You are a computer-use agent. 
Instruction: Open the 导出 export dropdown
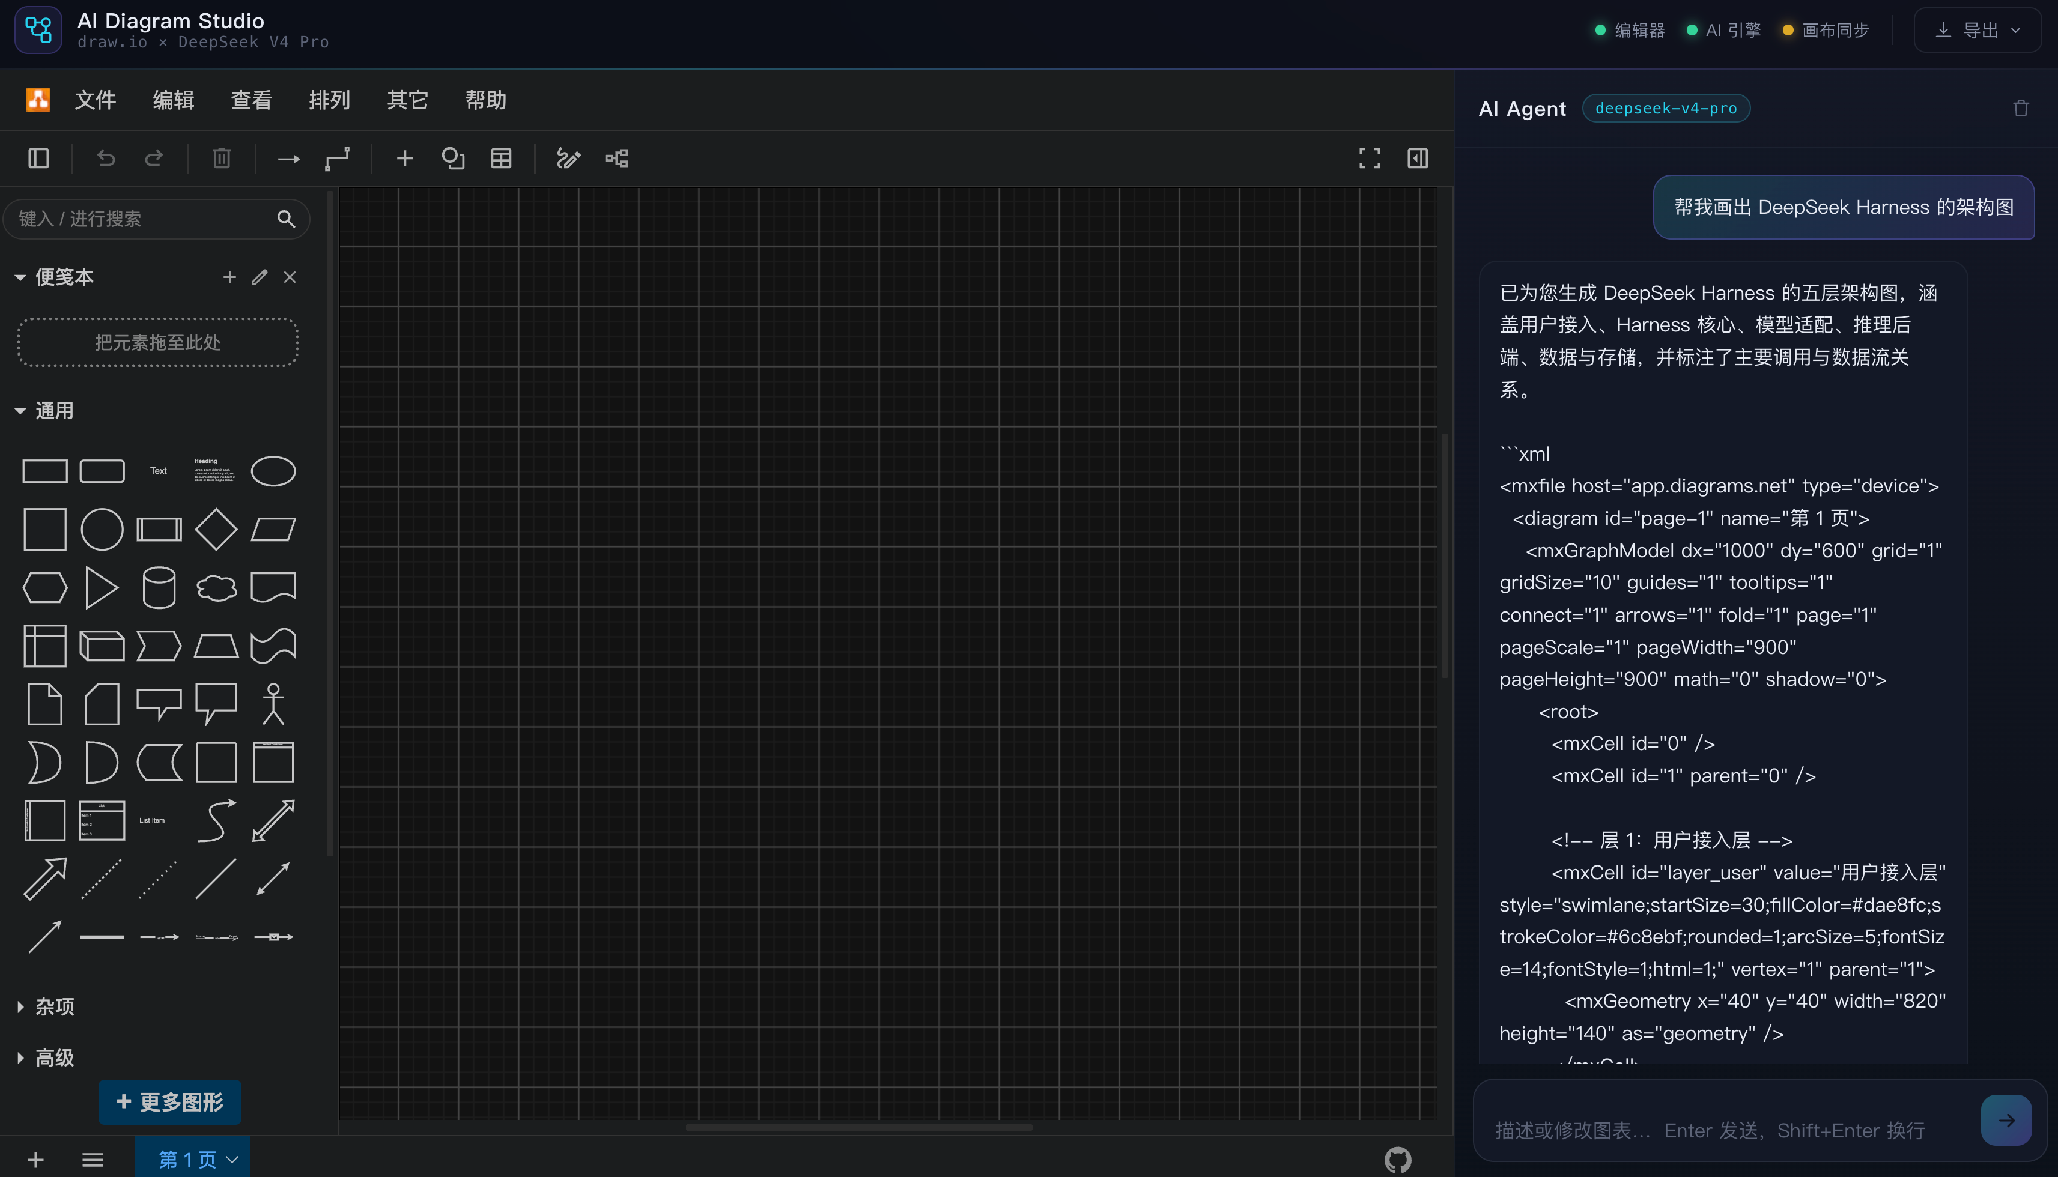pos(1977,30)
